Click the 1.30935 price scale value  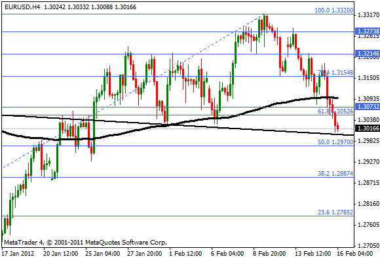(x=368, y=99)
